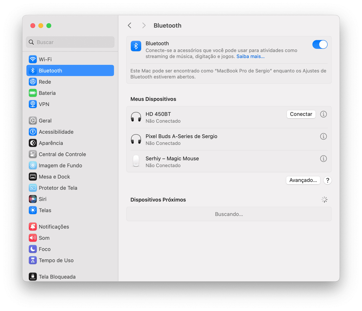Click the Buscando… nearby devices row
This screenshot has width=362, height=311.
[x=229, y=214]
